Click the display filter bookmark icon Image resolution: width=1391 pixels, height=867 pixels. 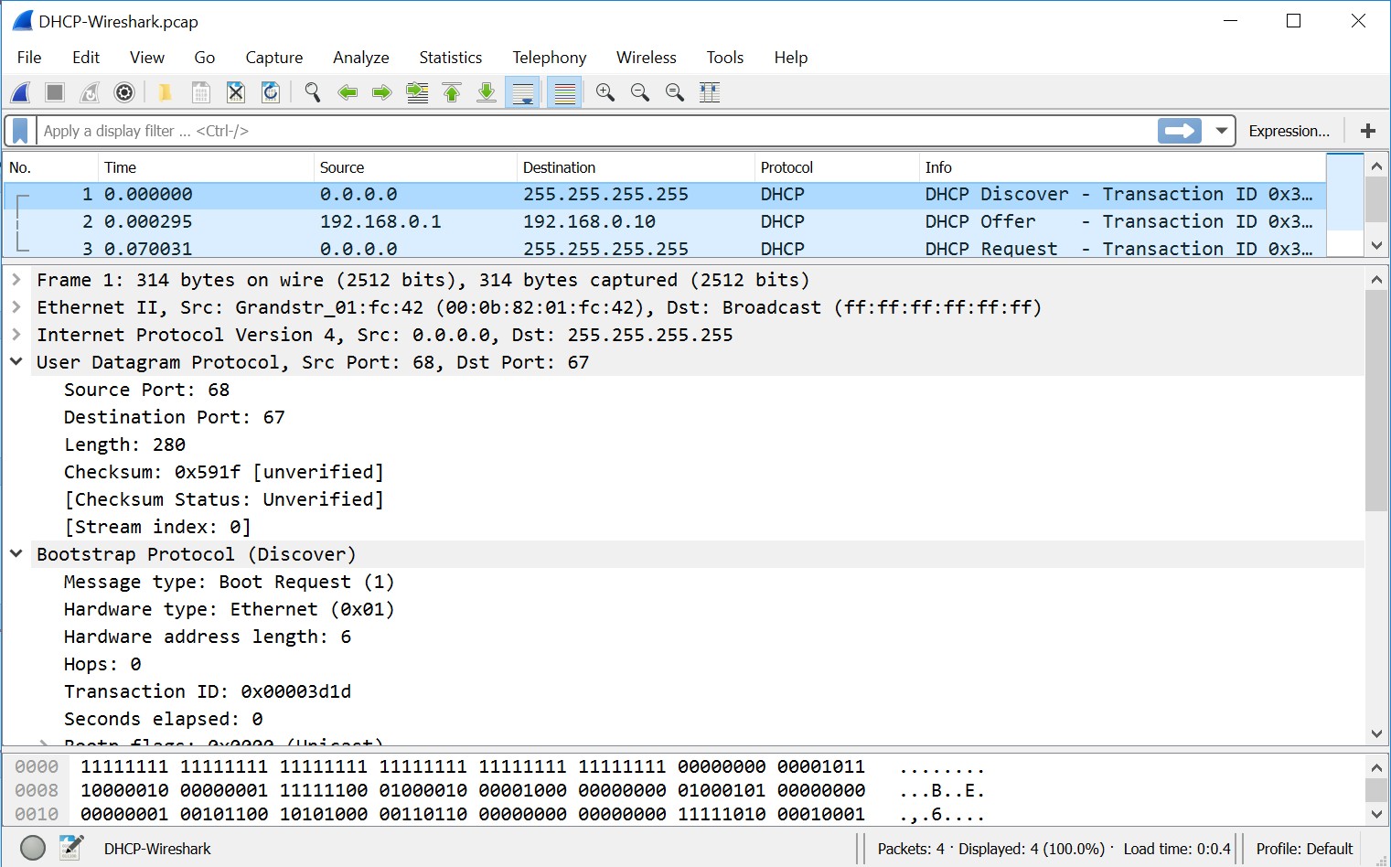pyautogui.click(x=20, y=131)
